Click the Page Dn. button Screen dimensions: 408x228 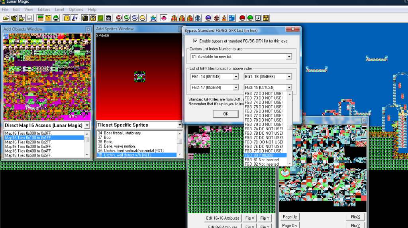(290, 225)
